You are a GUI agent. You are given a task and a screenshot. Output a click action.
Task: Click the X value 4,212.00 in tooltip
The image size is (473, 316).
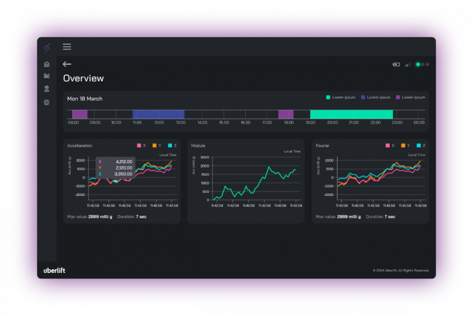(x=124, y=162)
